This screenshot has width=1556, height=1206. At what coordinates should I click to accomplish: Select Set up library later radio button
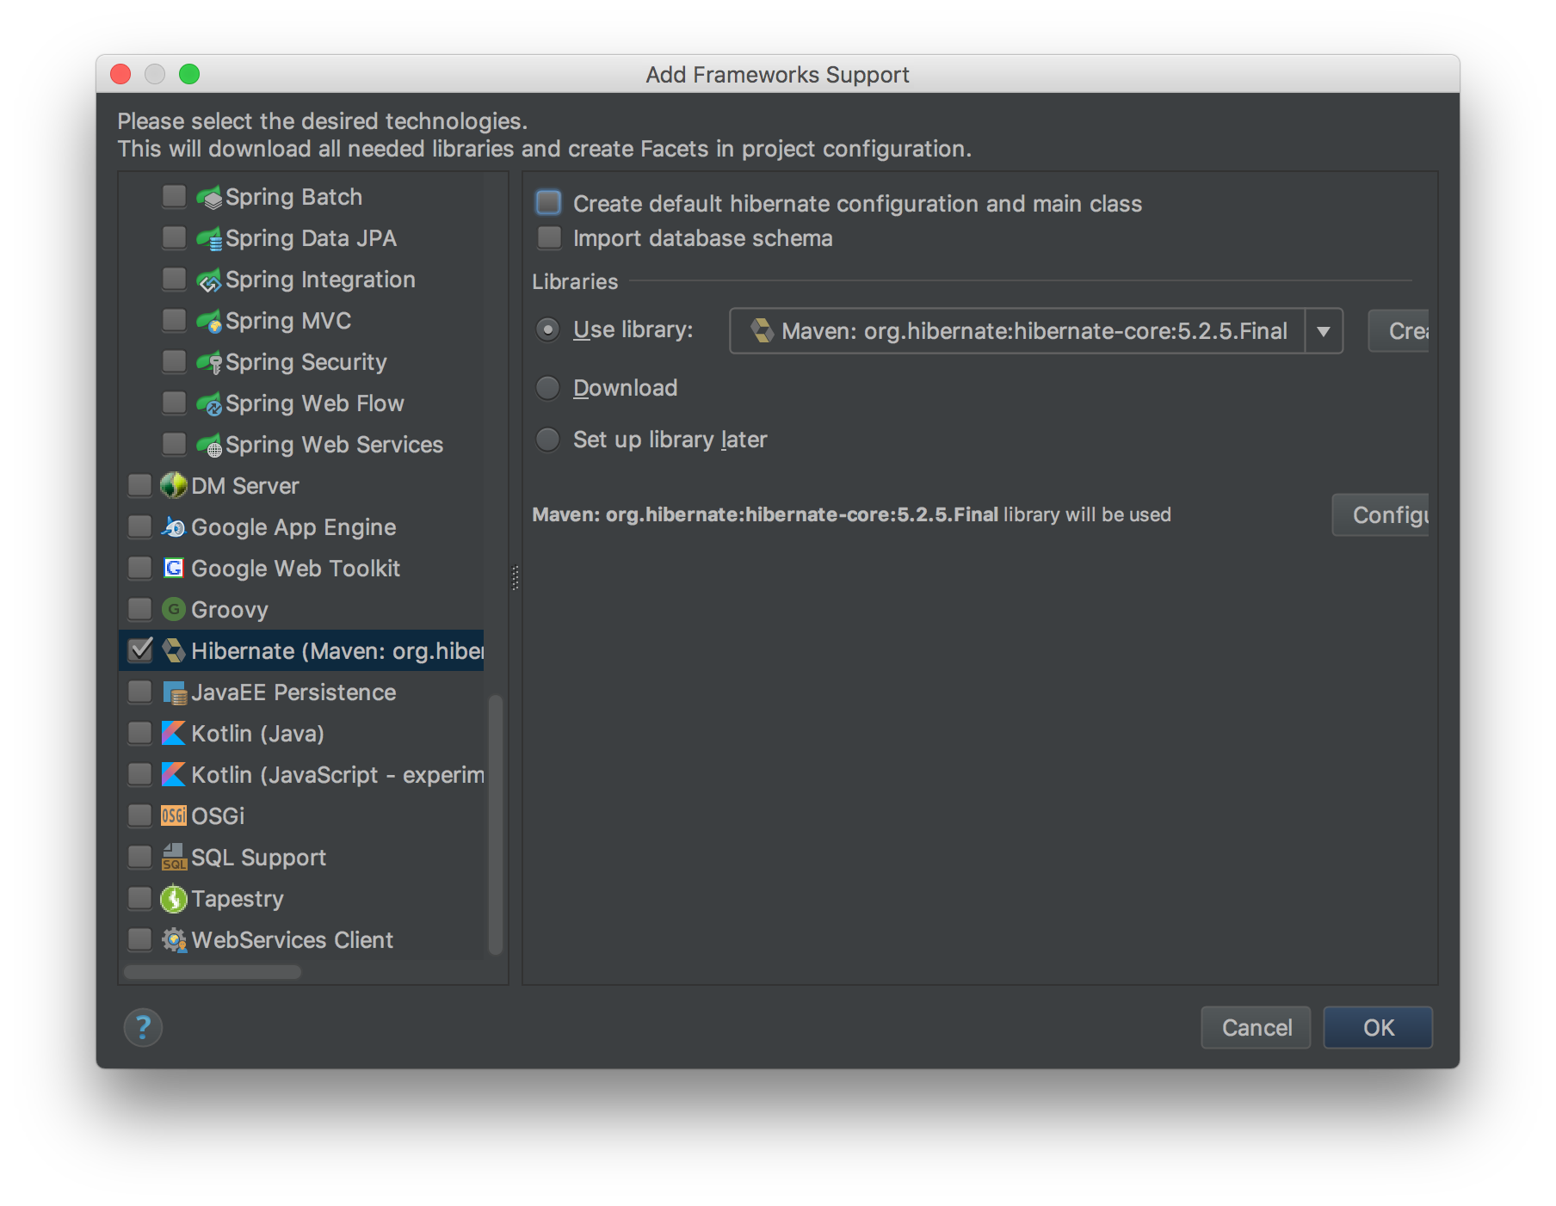tap(547, 440)
